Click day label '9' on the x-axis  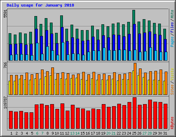(x=53, y=133)
